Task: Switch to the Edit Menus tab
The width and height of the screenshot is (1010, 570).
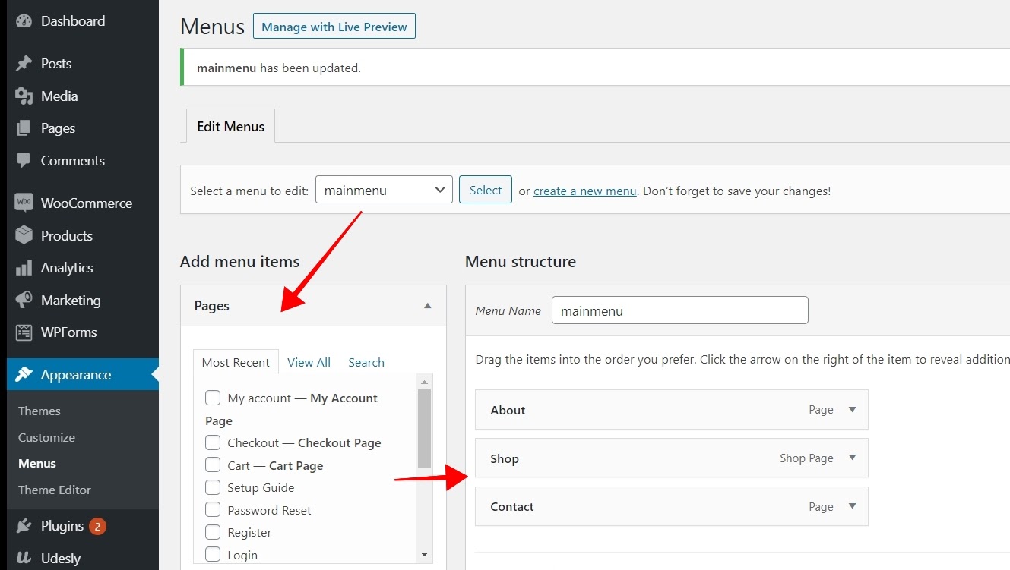Action: 230,126
